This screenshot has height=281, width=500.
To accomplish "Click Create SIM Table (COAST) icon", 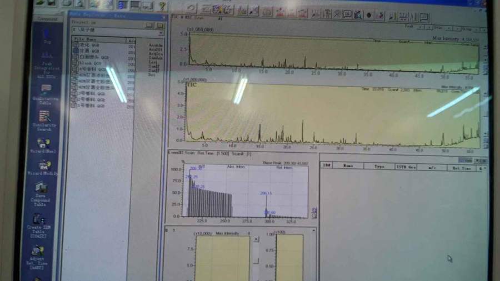I will [x=38, y=225].
